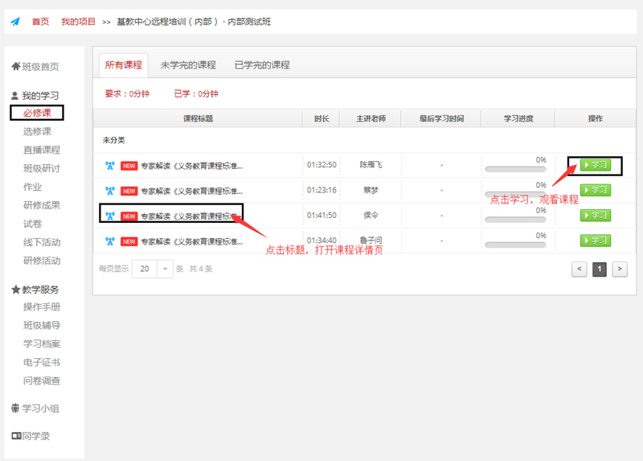Go to previous page with < button
The height and width of the screenshot is (461, 643).
(x=579, y=269)
